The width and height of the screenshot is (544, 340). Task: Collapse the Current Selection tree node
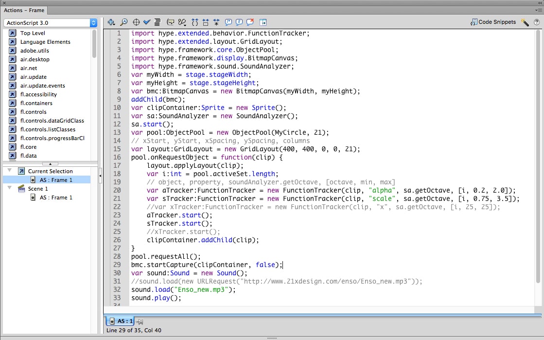click(9, 171)
